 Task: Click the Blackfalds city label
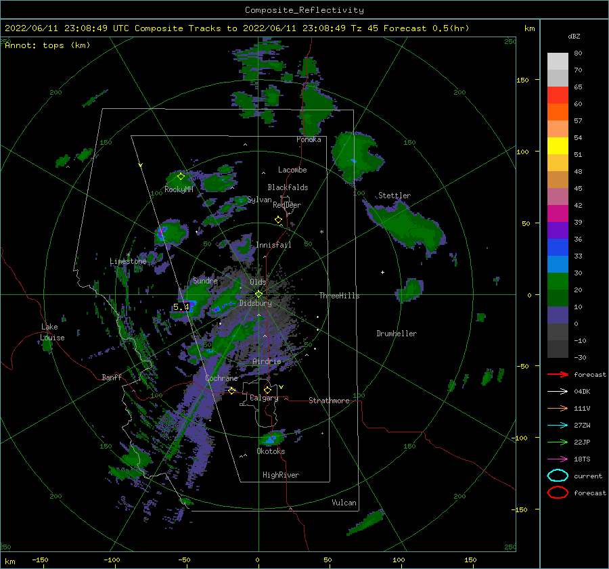coord(288,187)
